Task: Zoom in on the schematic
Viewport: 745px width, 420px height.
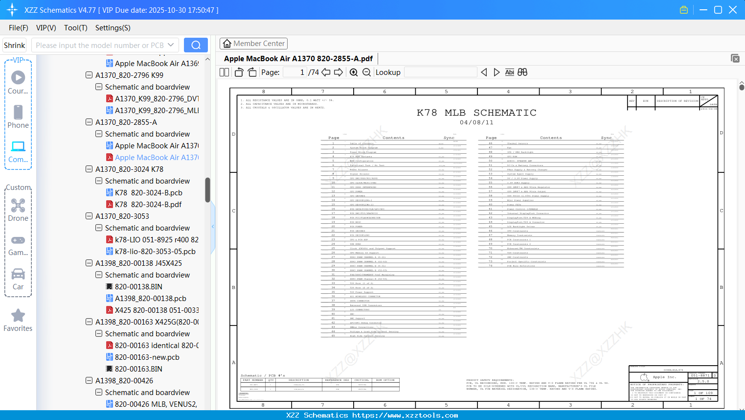Action: point(354,72)
